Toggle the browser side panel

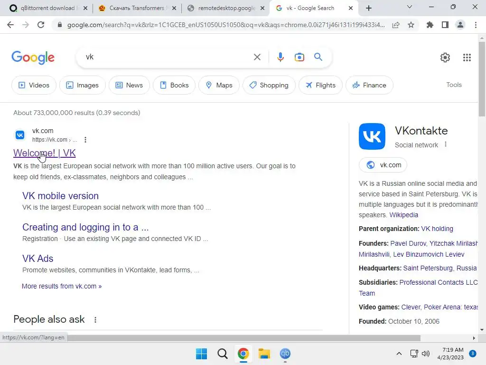tap(445, 25)
